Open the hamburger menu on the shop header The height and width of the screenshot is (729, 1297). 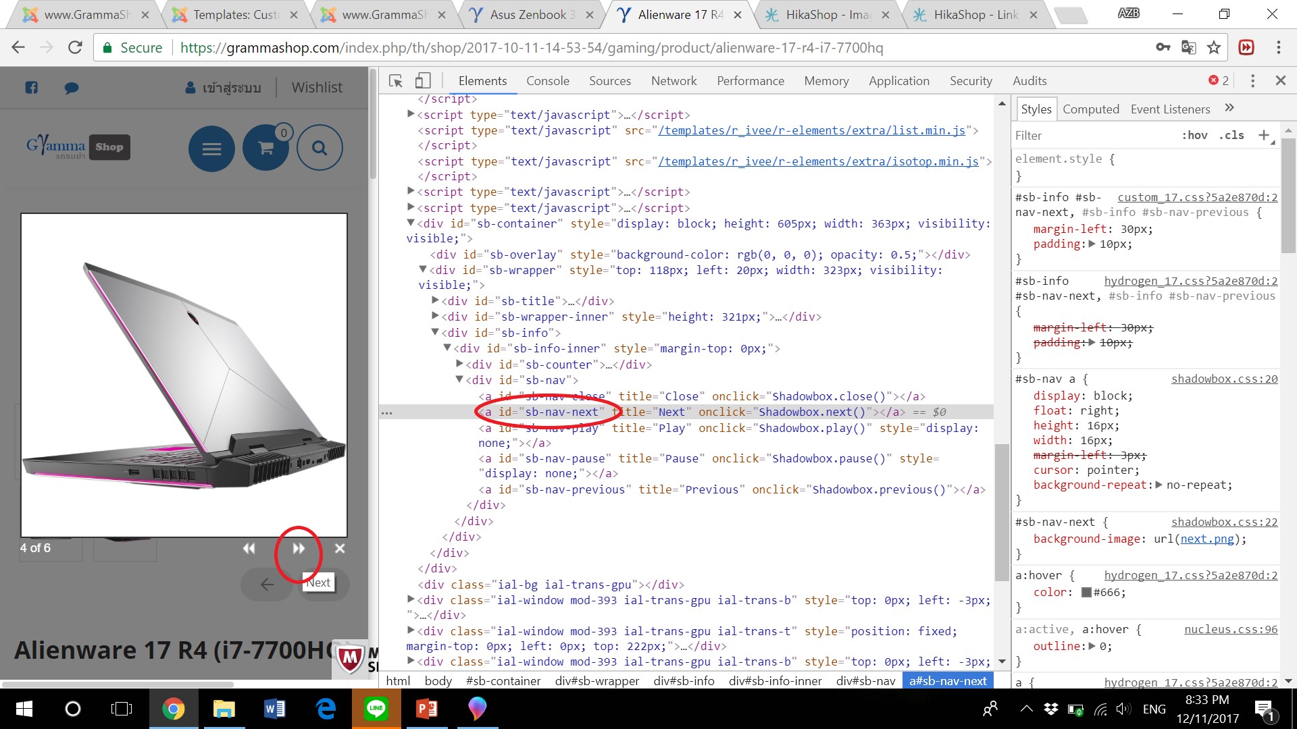pyautogui.click(x=211, y=148)
